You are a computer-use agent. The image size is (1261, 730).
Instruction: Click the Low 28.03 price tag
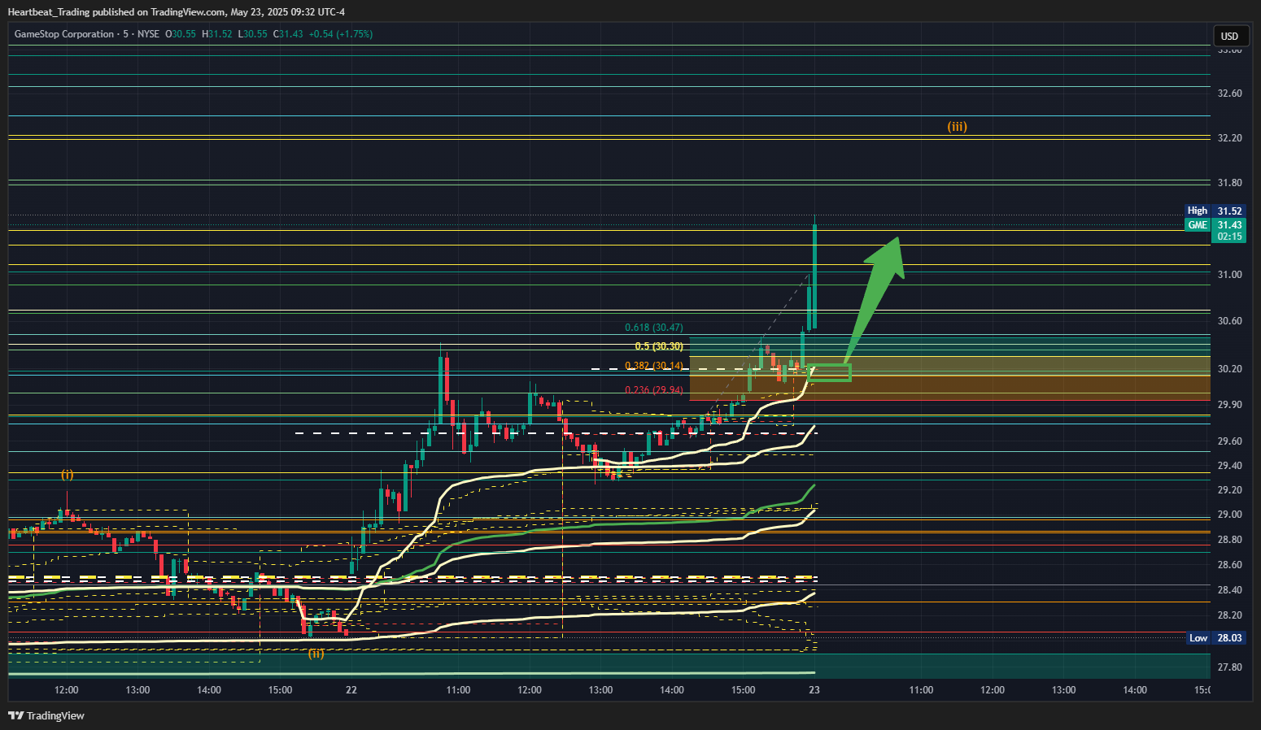1215,638
